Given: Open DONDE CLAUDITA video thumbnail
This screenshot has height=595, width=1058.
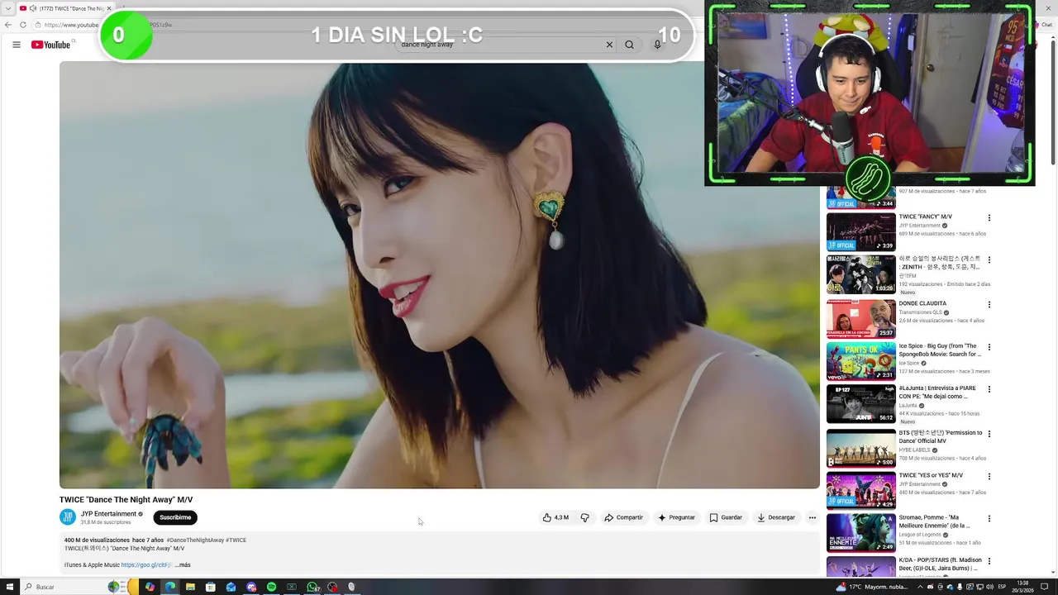Looking at the screenshot, I should [x=861, y=319].
